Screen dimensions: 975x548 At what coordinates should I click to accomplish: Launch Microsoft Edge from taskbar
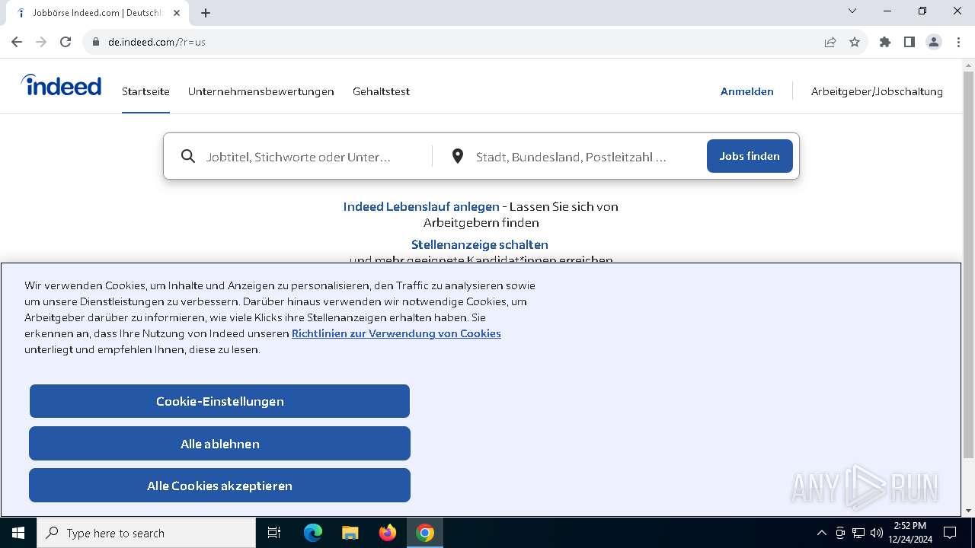point(313,533)
